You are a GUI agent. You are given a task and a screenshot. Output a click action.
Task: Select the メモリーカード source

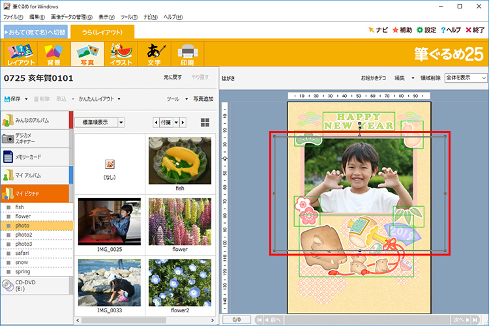(x=34, y=156)
